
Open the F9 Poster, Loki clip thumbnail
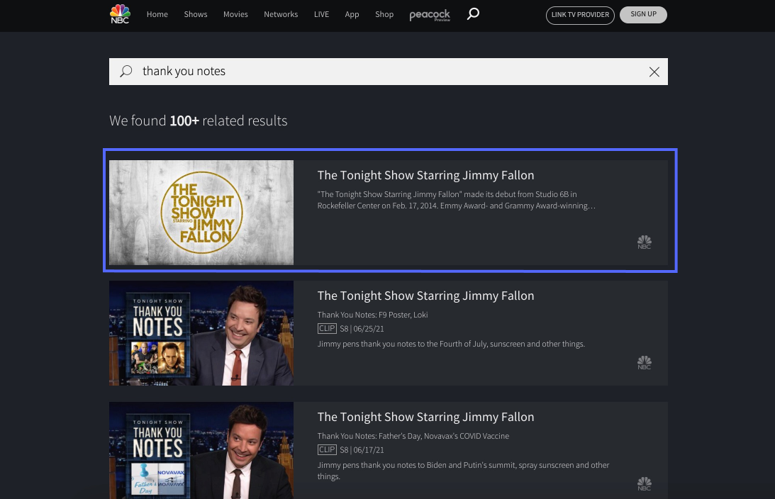coord(201,333)
